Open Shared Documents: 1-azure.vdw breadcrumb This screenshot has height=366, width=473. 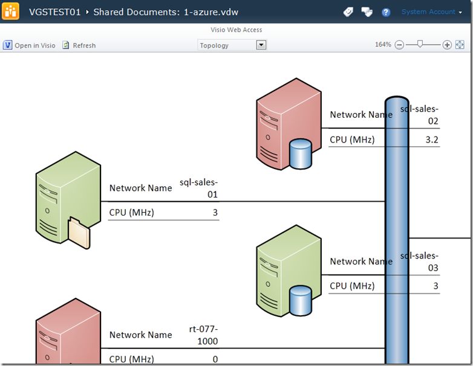pos(166,12)
